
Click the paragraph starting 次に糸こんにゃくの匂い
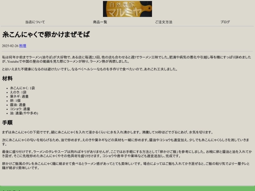point(126,142)
